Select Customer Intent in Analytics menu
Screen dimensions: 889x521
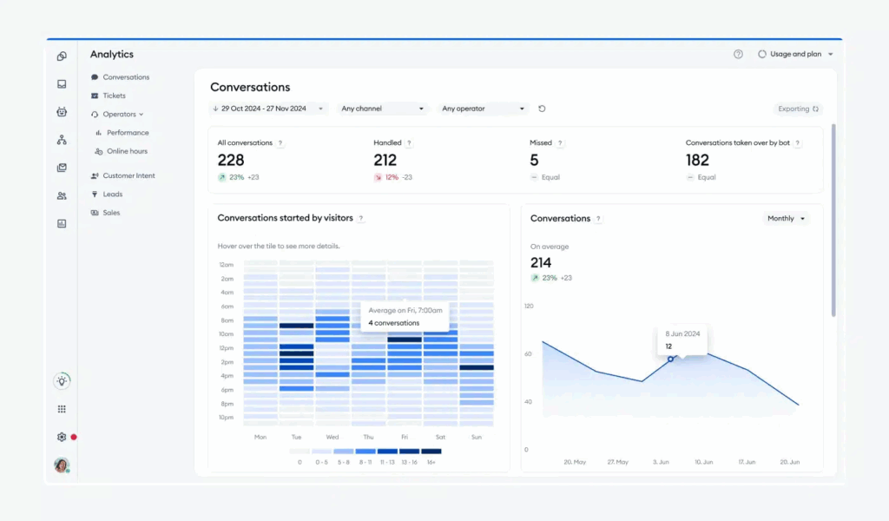point(128,175)
